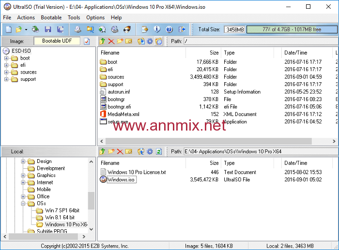Sort image files by Filename column header
339x250 pixels.
click(x=142, y=53)
